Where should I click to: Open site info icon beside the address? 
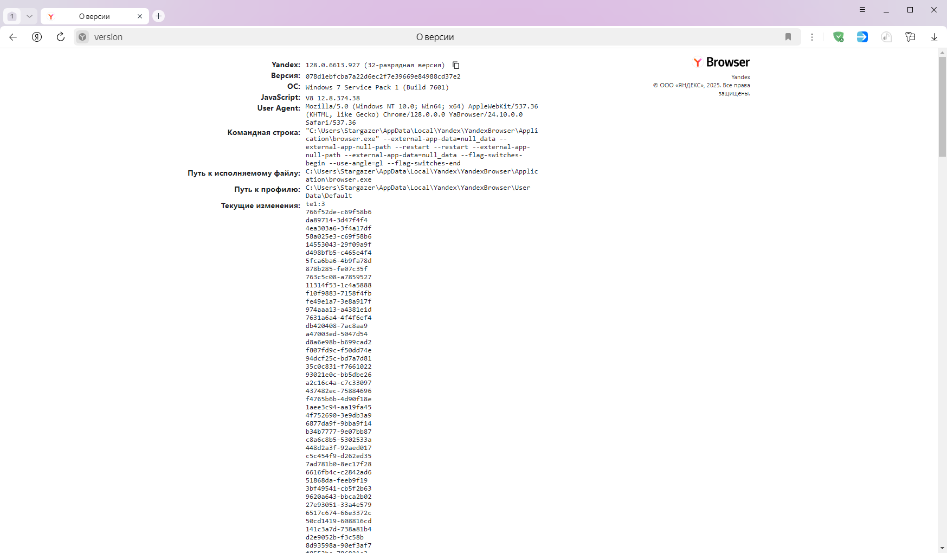(82, 37)
